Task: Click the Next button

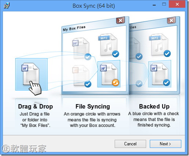Action: (166, 144)
